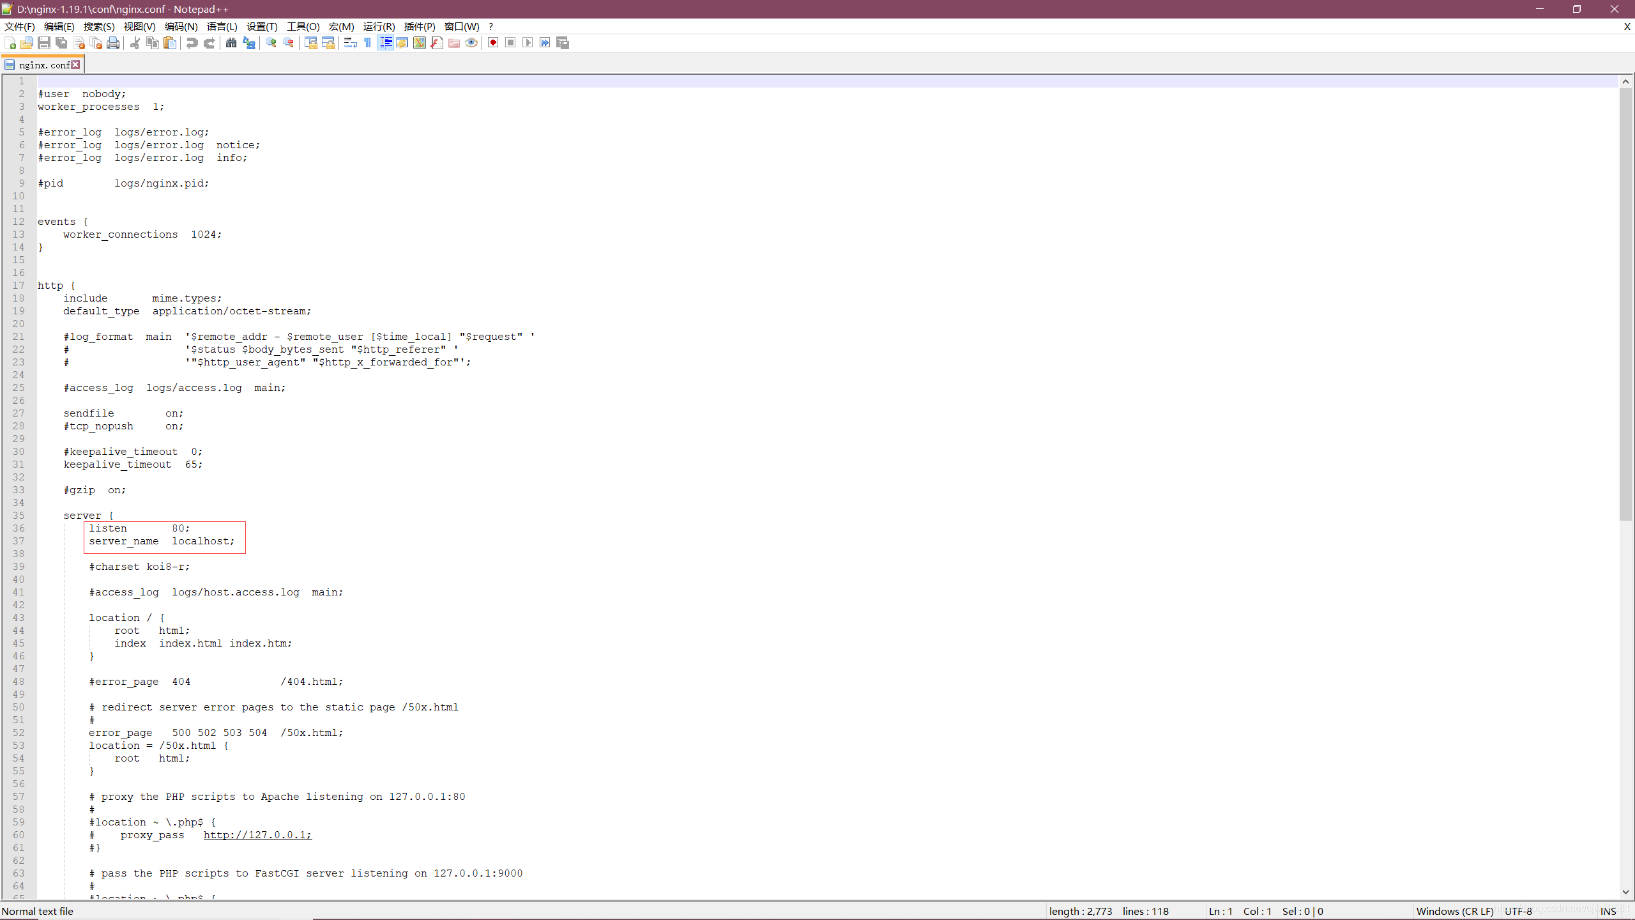The image size is (1635, 920).
Task: Redo the edit via toolbar
Action: 209,43
